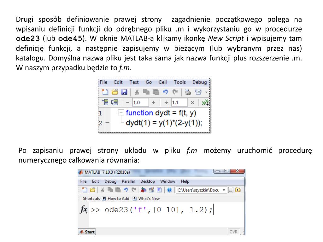Click the 1.1 multiply value field
The height and width of the screenshot is (242, 323).
(x=179, y=102)
